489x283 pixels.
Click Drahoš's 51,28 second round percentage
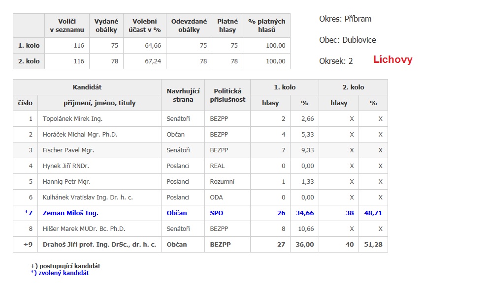[x=373, y=244]
